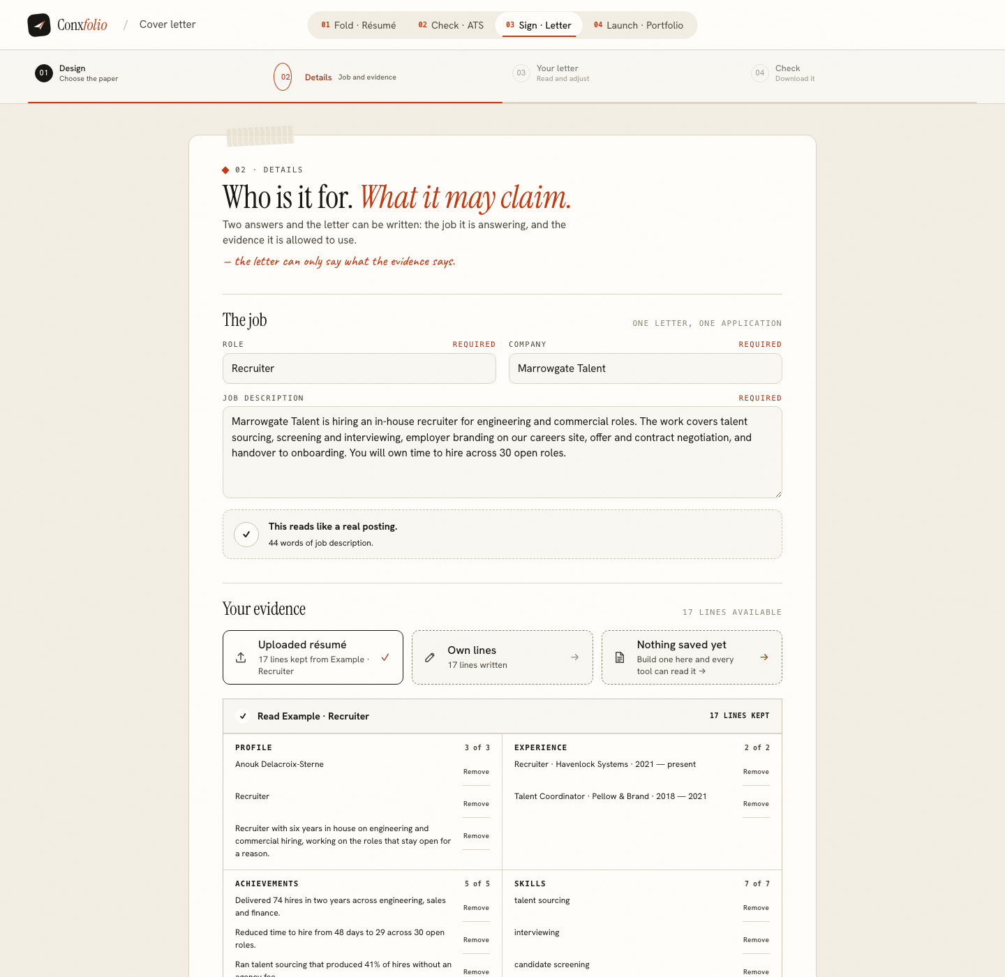Screen dimensions: 1005x977
Task: Click the upload icon in Uploaded résumé card
Action: pos(241,657)
